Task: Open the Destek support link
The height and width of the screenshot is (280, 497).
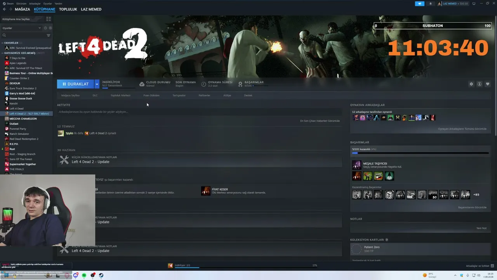Action: click(x=248, y=95)
